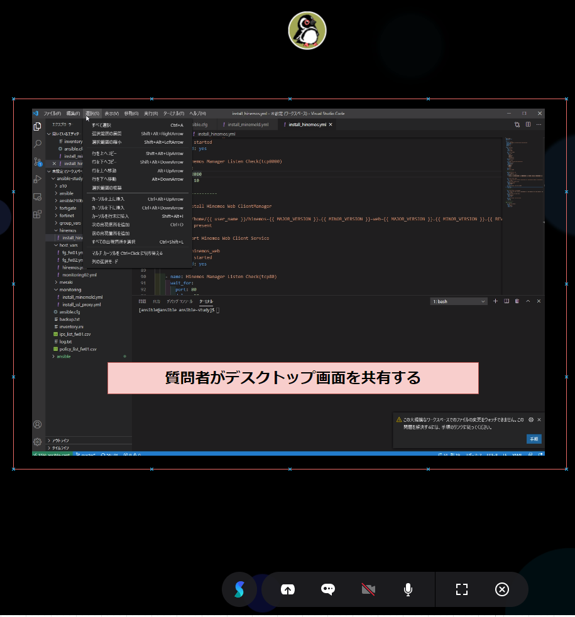Screen dimensions: 575x617
Task: Open editor More Actions ellipsis
Action: click(x=539, y=124)
